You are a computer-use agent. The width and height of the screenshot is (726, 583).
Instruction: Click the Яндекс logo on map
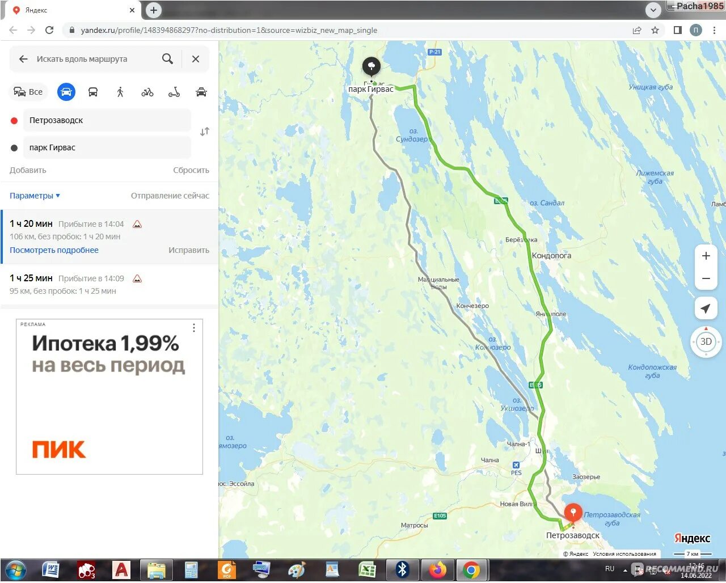point(692,538)
